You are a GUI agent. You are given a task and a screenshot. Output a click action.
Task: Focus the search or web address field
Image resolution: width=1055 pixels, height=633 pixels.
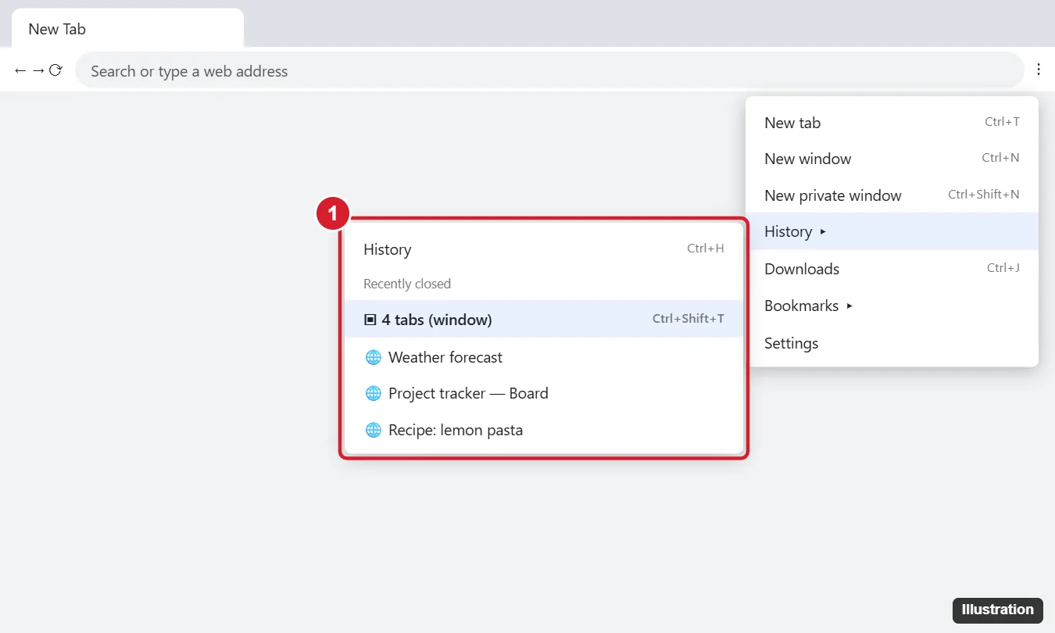[549, 71]
